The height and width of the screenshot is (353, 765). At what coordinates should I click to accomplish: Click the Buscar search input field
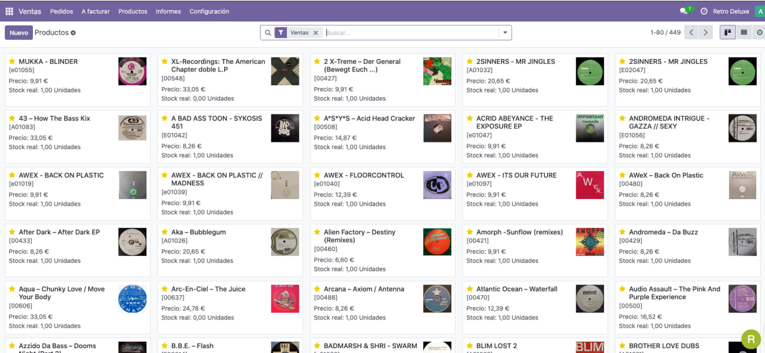pyautogui.click(x=412, y=33)
